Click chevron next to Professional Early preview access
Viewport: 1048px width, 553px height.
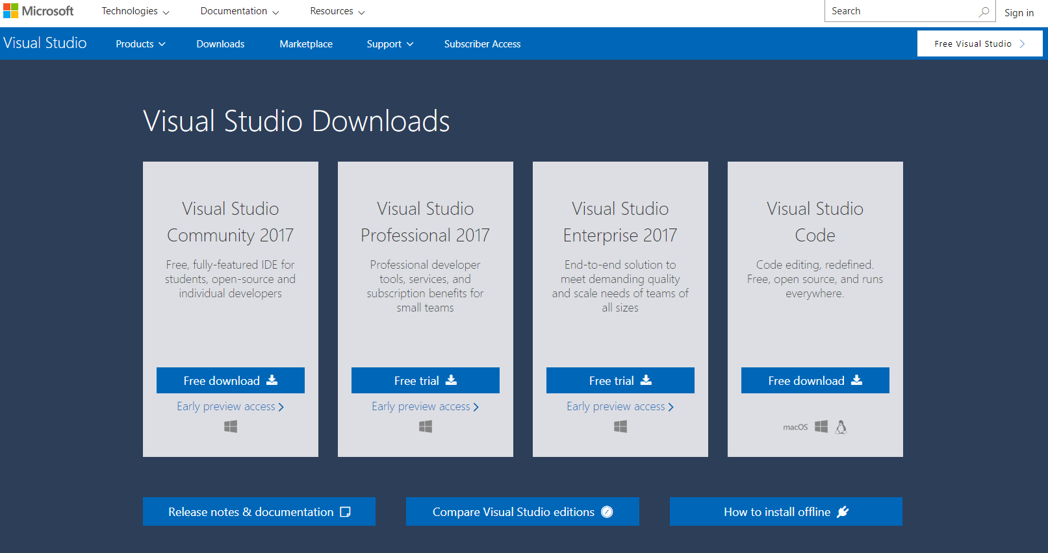(476, 407)
